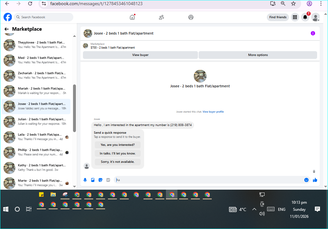
Task: Open Phillip conversation in list
Action: (36, 152)
